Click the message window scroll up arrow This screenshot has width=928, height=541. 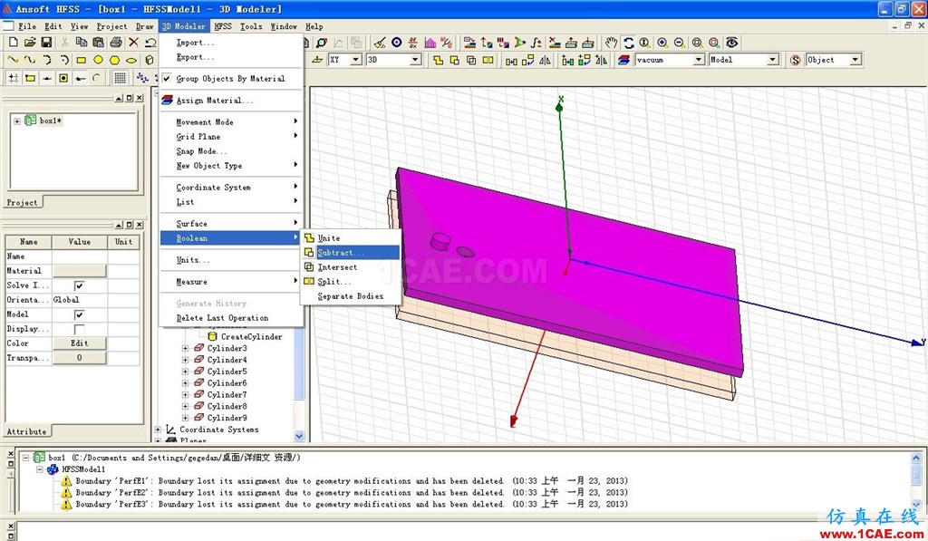(x=916, y=459)
